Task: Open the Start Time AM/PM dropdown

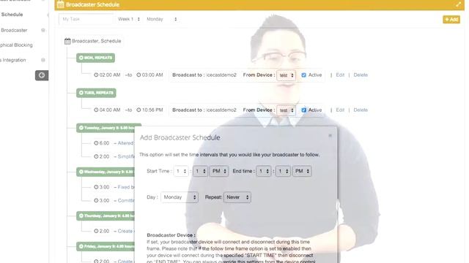Action: point(219,171)
